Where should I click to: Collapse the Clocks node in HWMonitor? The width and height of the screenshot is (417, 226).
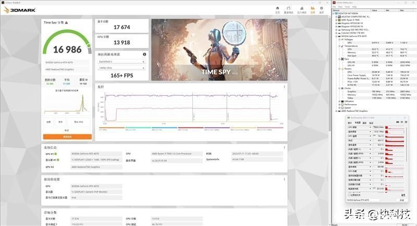pos(339,89)
